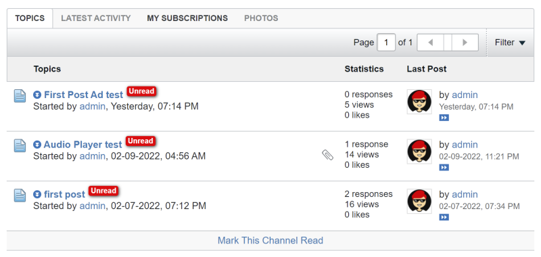Screen dimensions: 541x257
Task: Jump to last post of Audio Player test
Action: (444, 168)
